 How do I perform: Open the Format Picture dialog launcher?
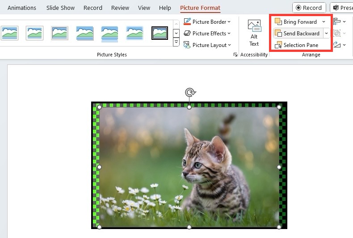[x=235, y=55]
